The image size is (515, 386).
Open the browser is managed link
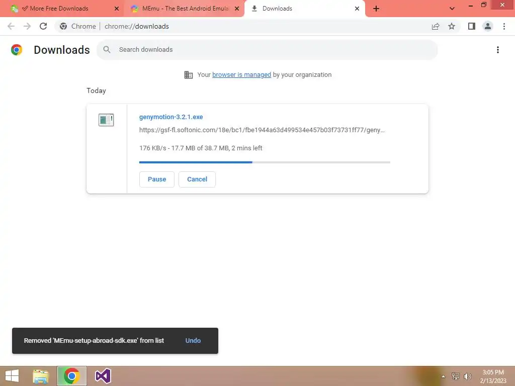tap(241, 75)
